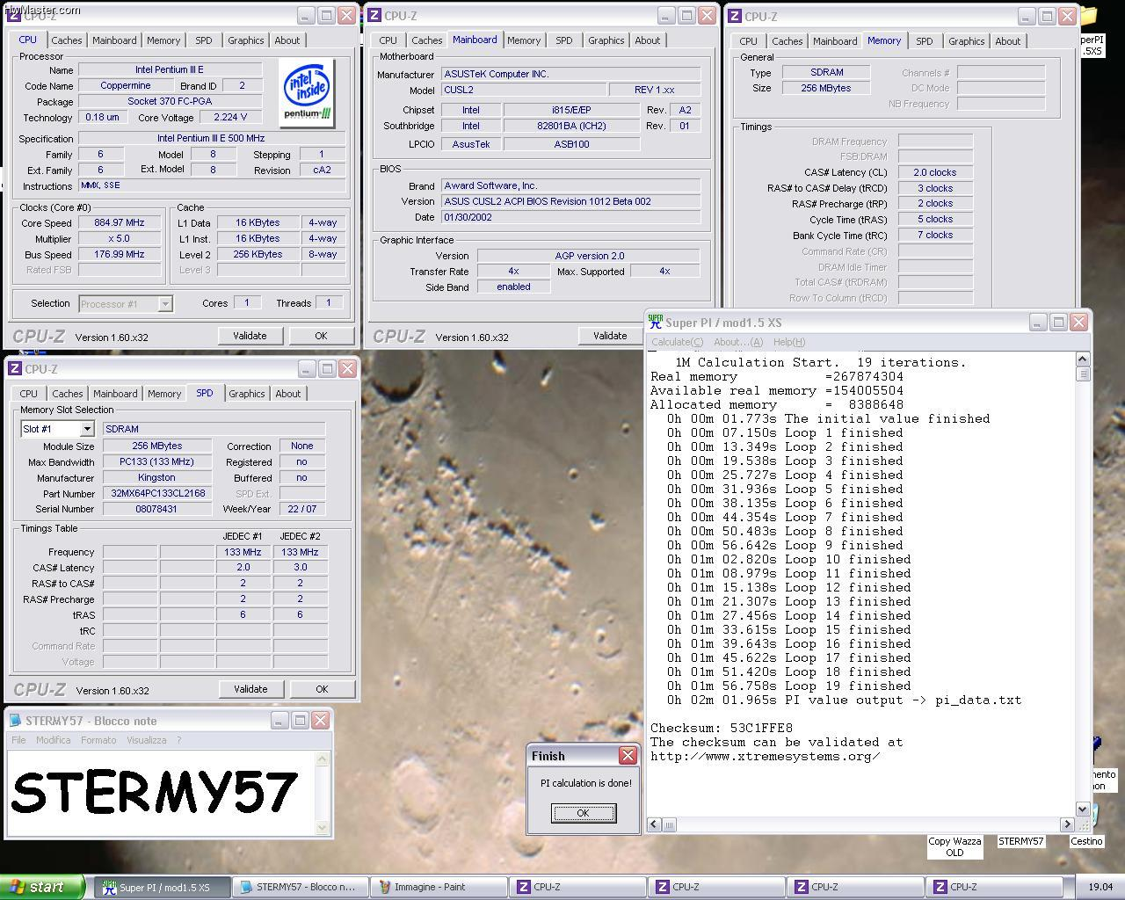Open About...(A) menu in Super PI
The width and height of the screenshot is (1125, 900).
[738, 342]
